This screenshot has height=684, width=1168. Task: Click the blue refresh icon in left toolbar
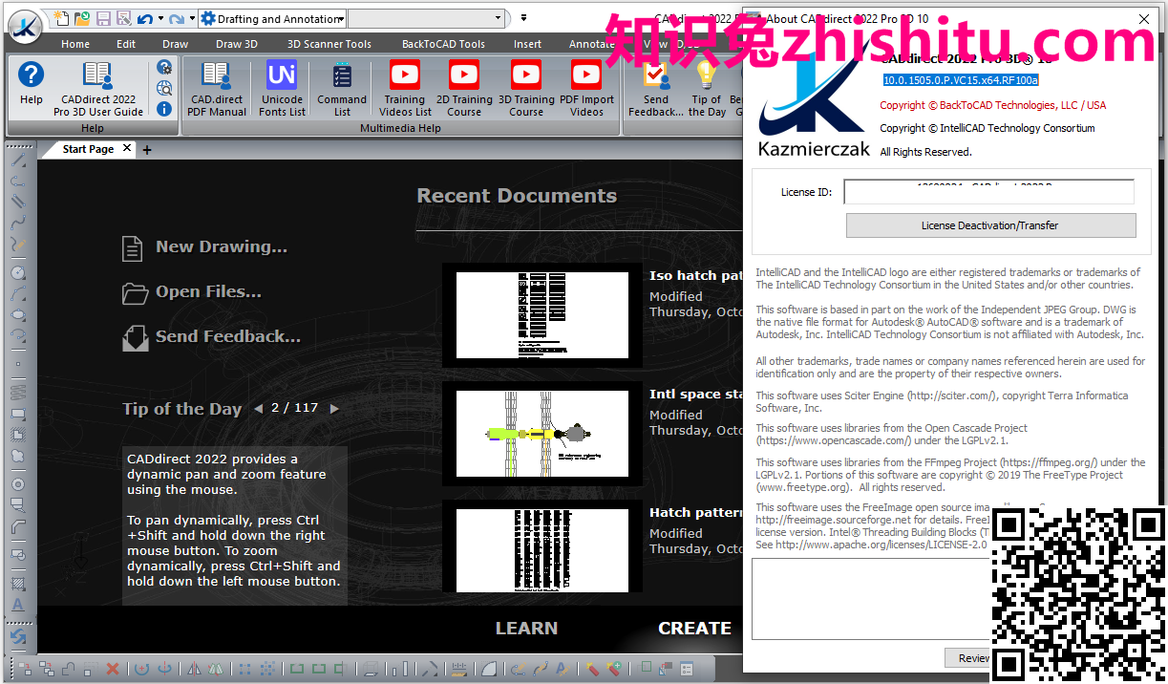(17, 636)
